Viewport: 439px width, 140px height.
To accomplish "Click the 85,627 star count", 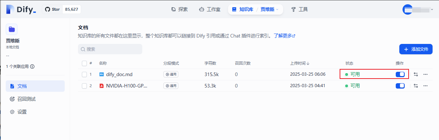I will coord(71,9).
